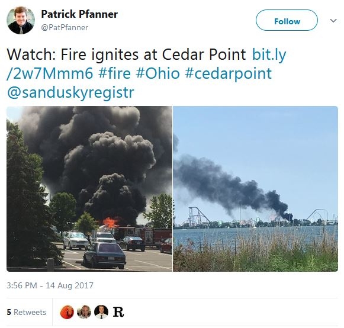The image size is (344, 328).
Task: Open the 3:56 PM - 14 Aug 2017 timestamp
Action: pos(50,285)
